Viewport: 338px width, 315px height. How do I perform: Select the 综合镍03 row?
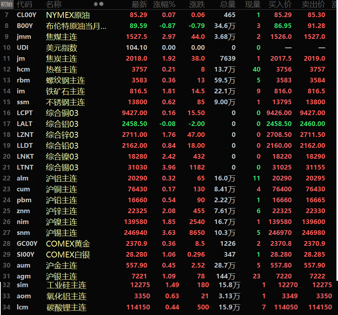[x=169, y=157]
